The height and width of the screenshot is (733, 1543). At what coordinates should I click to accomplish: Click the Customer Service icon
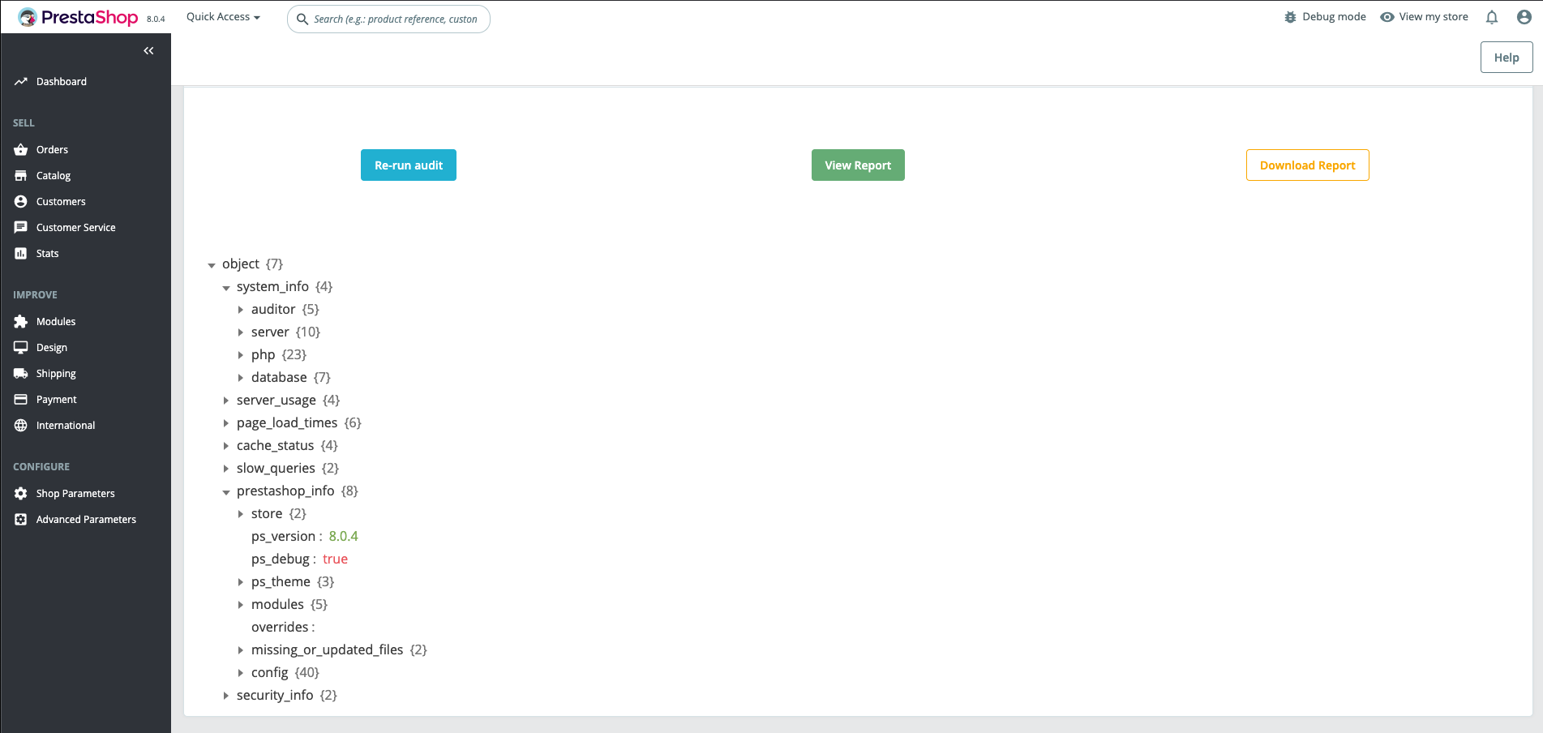pos(21,227)
